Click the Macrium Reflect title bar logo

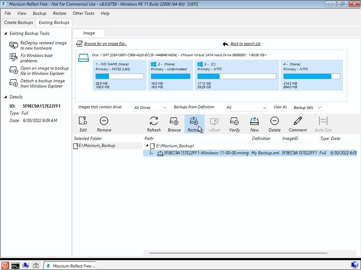coord(4,4)
